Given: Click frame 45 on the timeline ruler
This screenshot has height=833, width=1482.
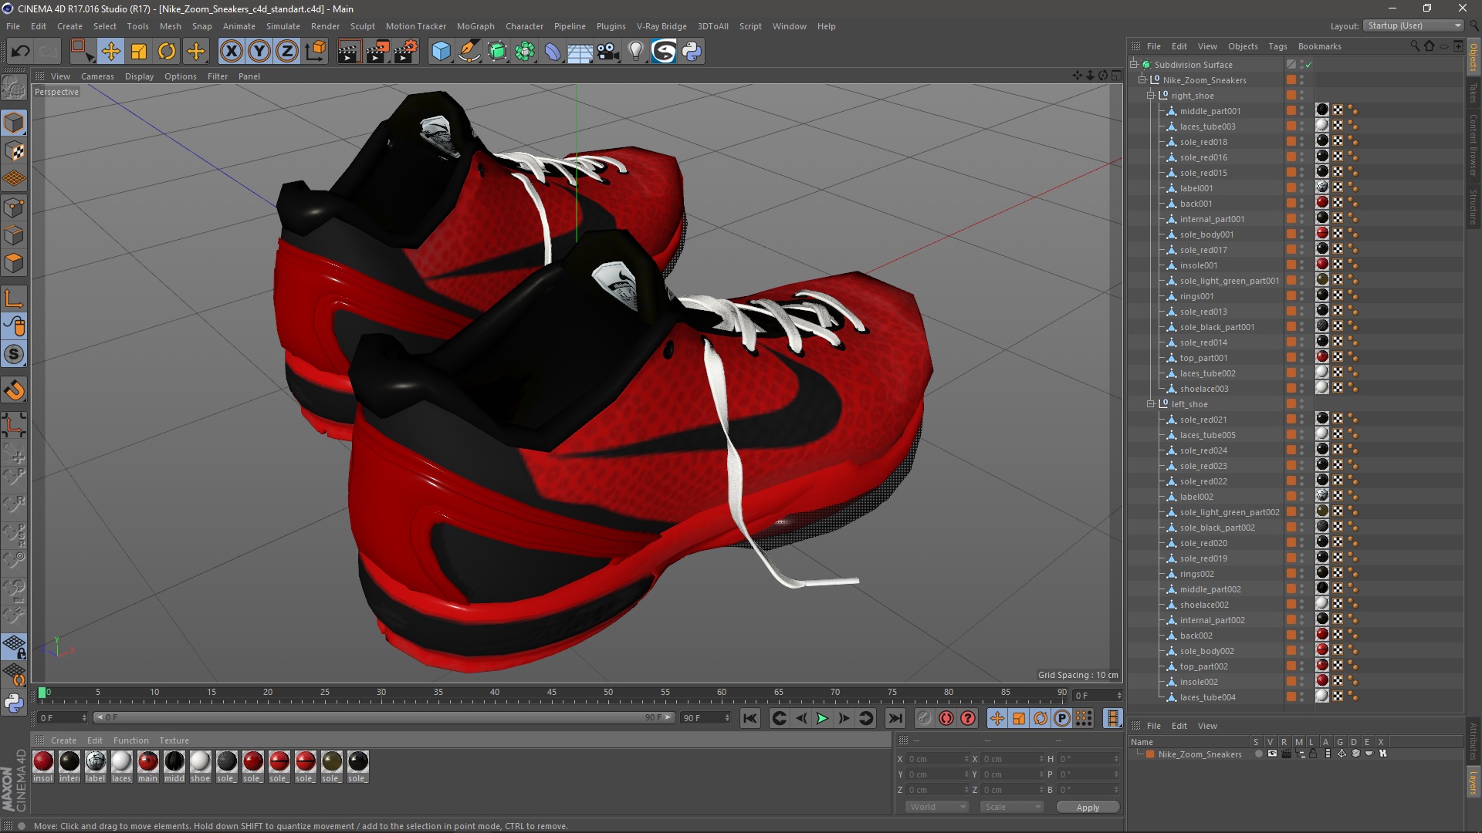Looking at the screenshot, I should coord(551,693).
